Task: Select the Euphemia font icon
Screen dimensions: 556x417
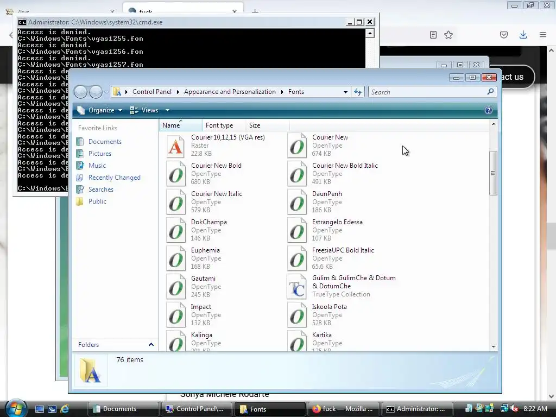Action: 175,258
